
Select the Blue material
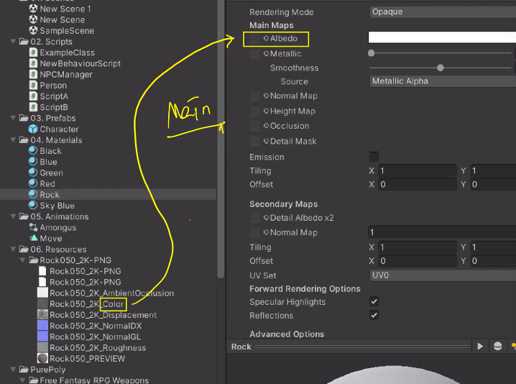[x=48, y=162]
